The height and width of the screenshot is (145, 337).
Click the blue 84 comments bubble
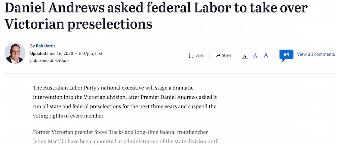pos(286,55)
